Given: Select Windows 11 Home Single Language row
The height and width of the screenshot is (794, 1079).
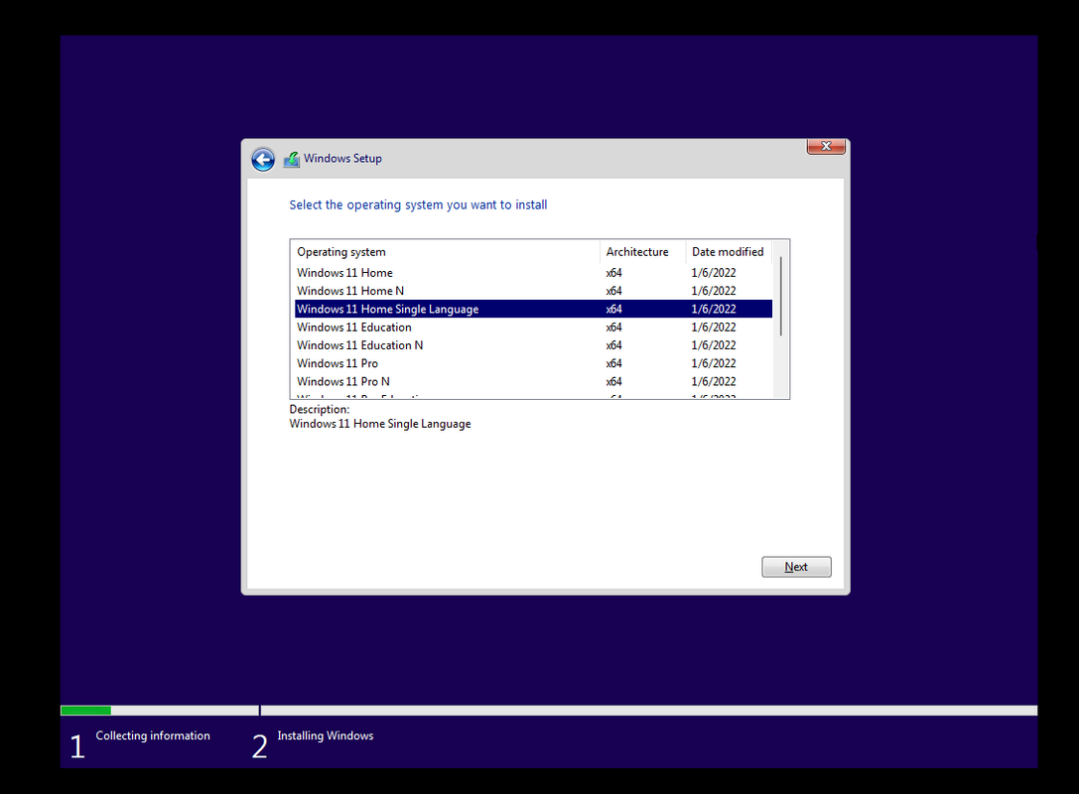Looking at the screenshot, I should click(x=533, y=309).
